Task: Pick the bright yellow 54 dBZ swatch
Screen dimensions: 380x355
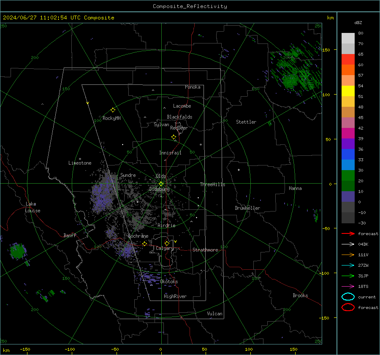Action: pyautogui.click(x=348, y=91)
